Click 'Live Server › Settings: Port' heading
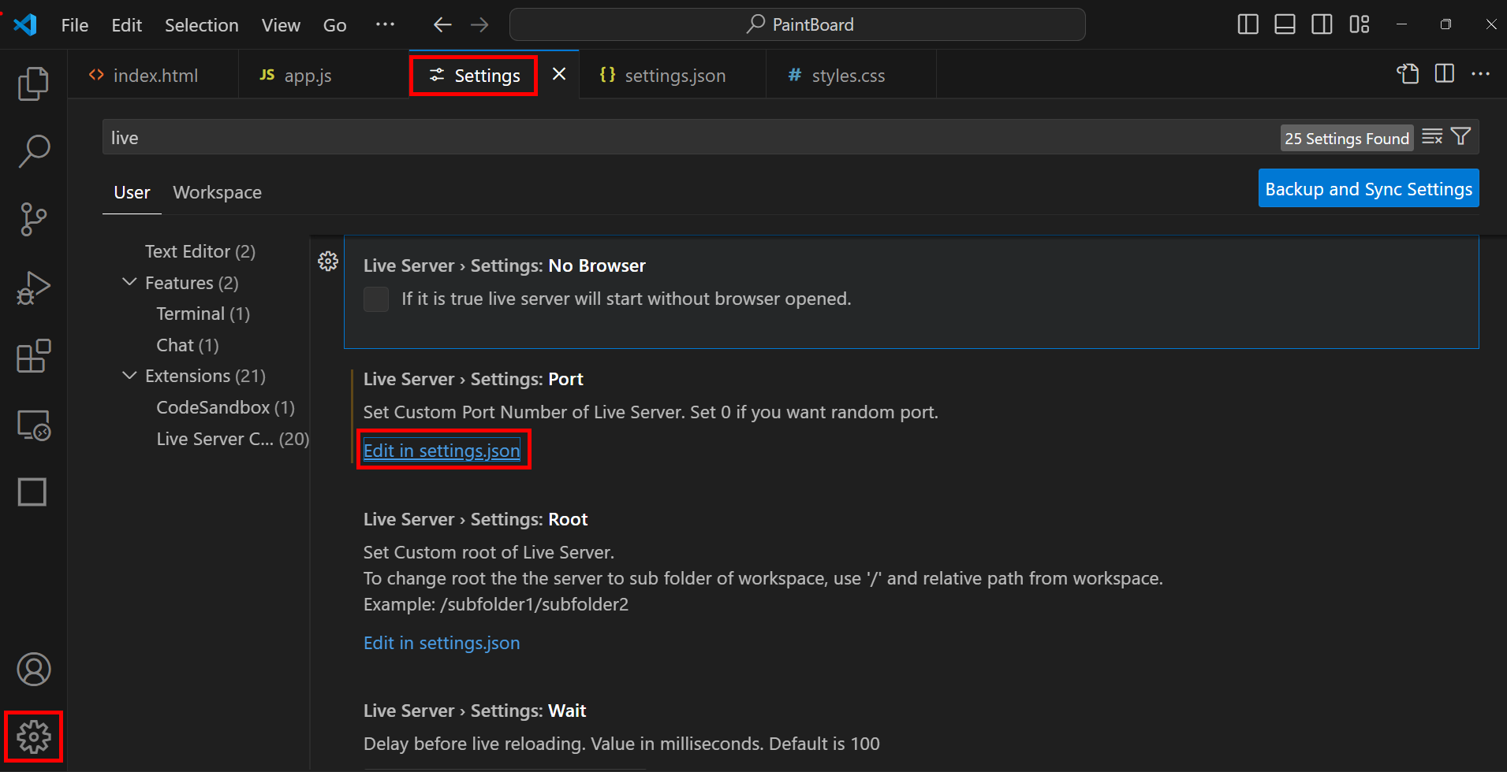 pyautogui.click(x=473, y=379)
